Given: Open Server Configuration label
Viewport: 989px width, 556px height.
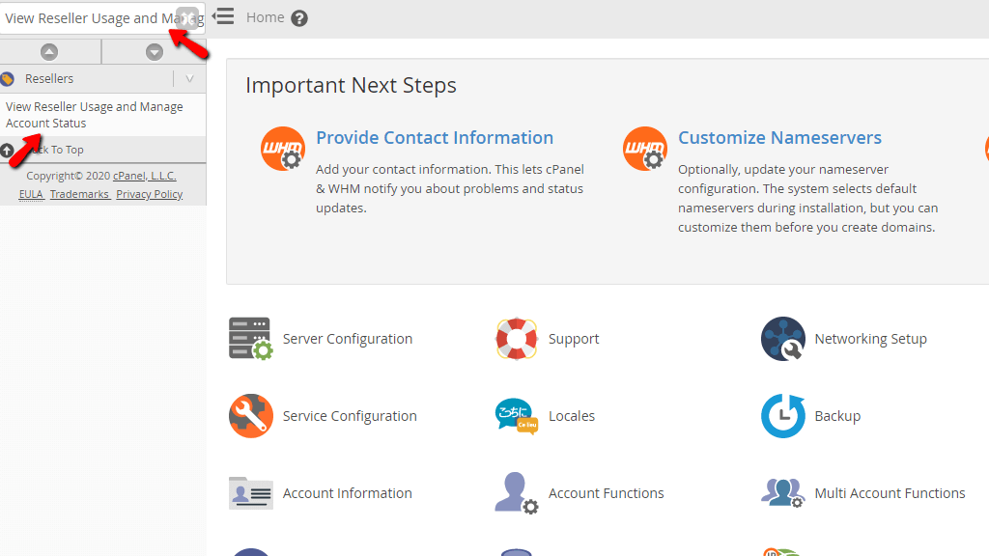Looking at the screenshot, I should tap(348, 339).
